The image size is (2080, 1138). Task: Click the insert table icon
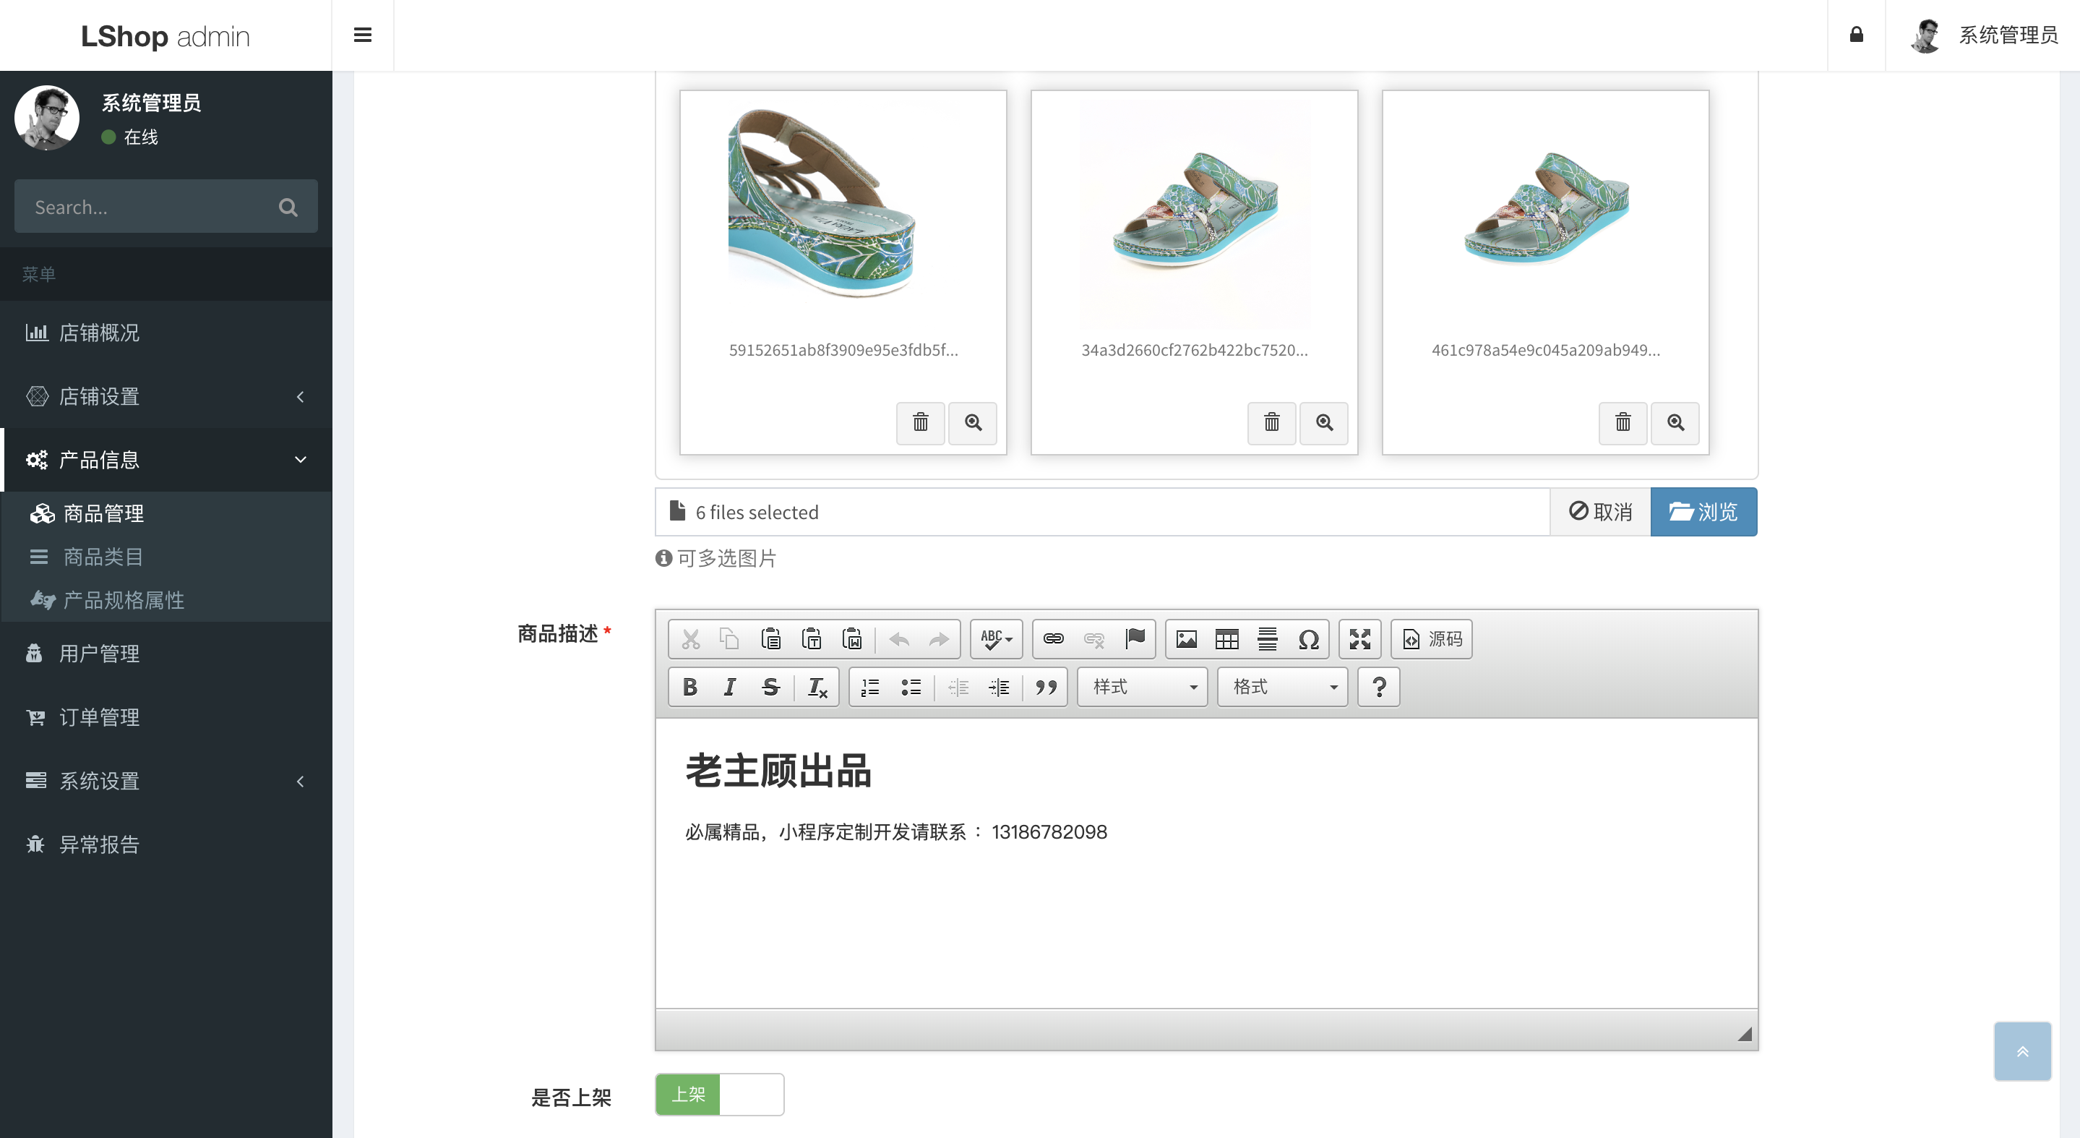1226,640
